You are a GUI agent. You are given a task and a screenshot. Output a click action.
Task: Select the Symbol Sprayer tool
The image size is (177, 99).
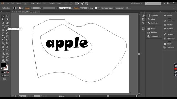tap(3, 54)
